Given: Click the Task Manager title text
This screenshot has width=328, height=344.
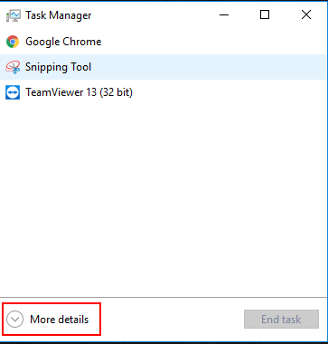Looking at the screenshot, I should [x=59, y=15].
